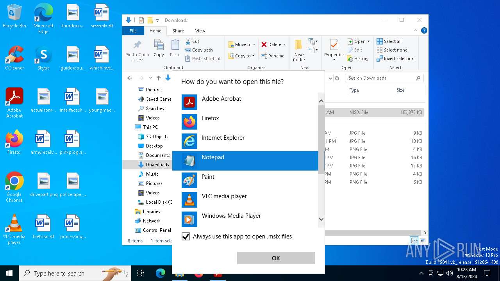500x281 pixels.
Task: Click Rename in Organize group
Action: (x=273, y=56)
